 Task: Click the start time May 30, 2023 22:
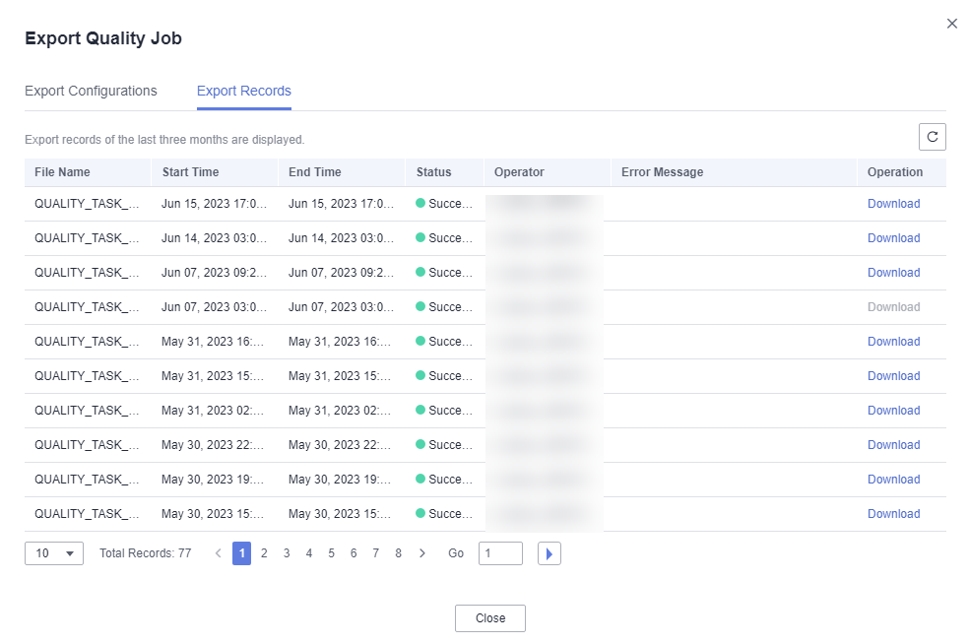(x=213, y=445)
